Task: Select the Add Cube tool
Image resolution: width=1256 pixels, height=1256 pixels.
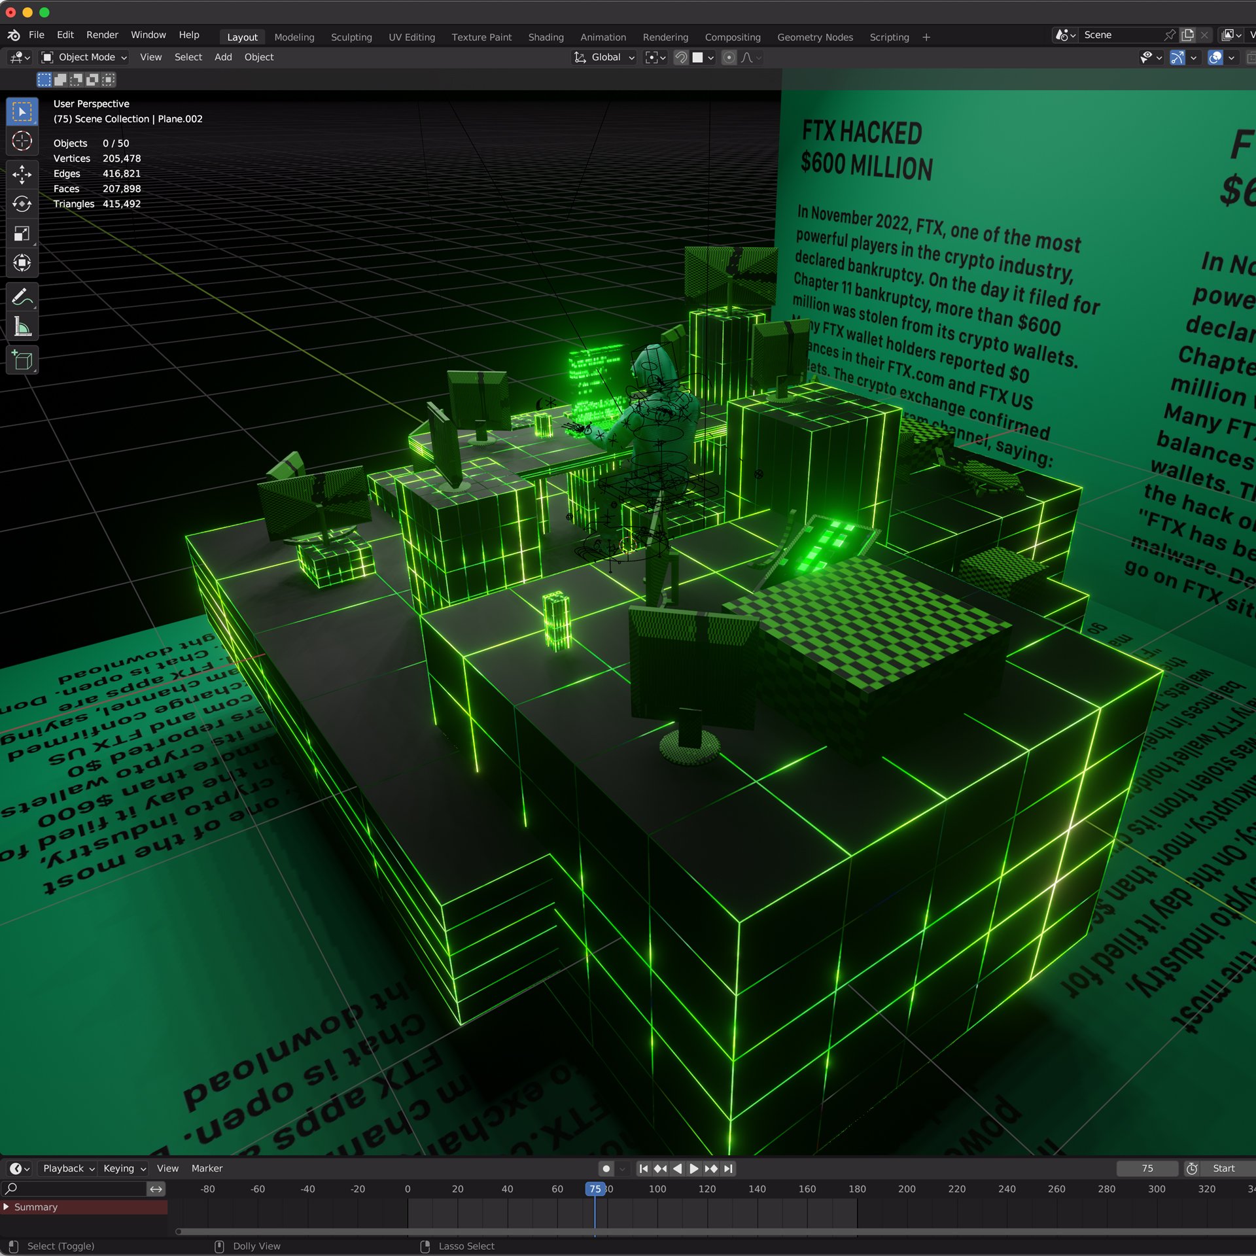Action: click(22, 360)
